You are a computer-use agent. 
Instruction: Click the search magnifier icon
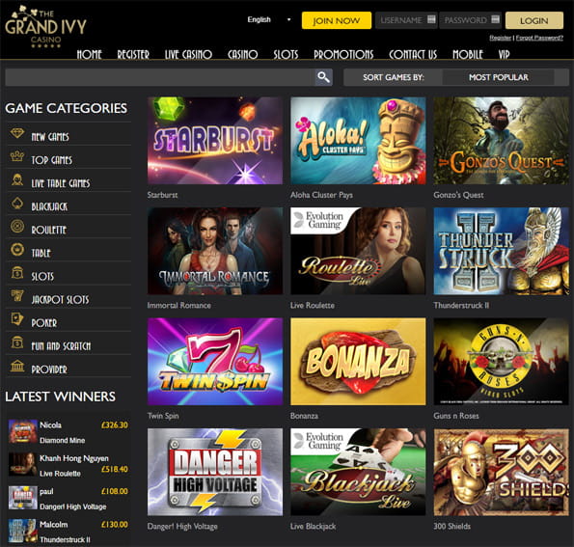[323, 77]
